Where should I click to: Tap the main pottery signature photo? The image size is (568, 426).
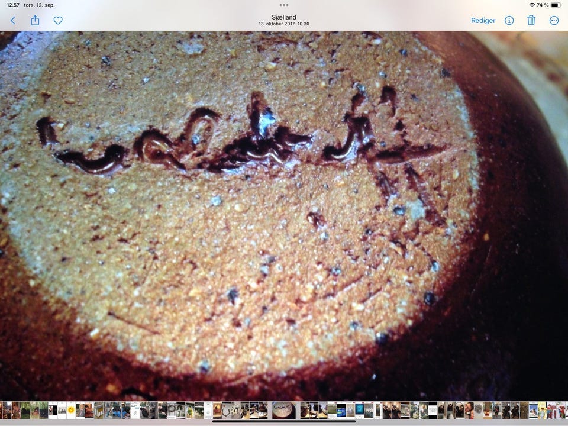pyautogui.click(x=284, y=216)
